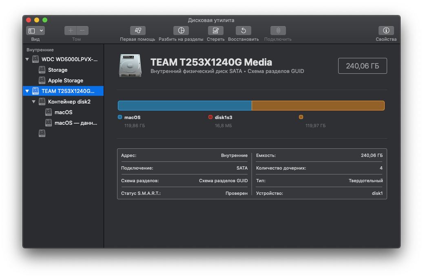Collapse the TEAM T253X1240G disk tree
This screenshot has height=278, width=423.
[x=27, y=91]
